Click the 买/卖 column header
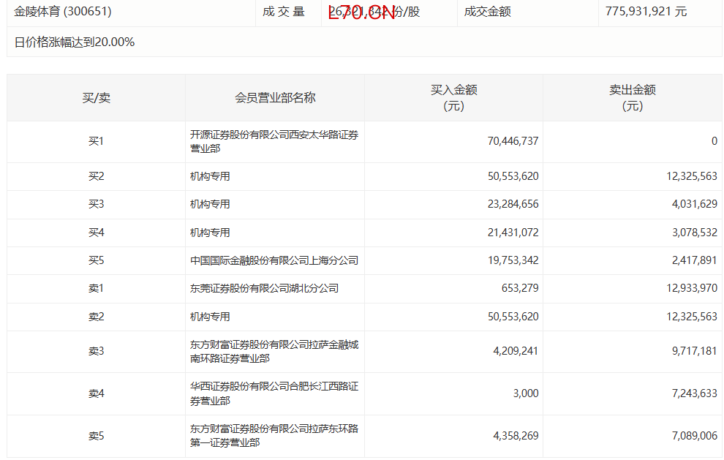Image resolution: width=724 pixels, height=460 pixels. (x=96, y=98)
